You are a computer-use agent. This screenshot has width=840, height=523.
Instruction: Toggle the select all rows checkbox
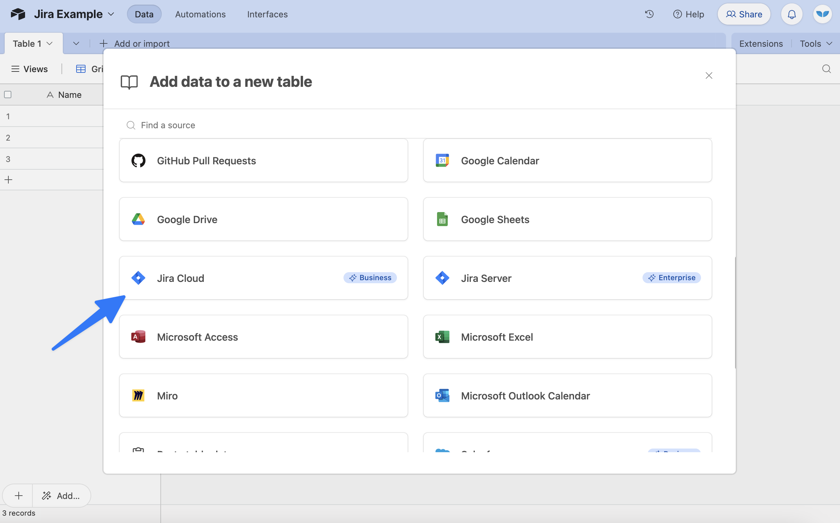point(8,95)
